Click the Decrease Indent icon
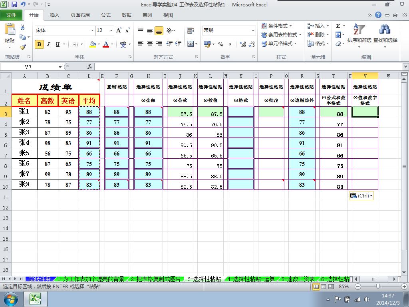This screenshot has height=307, width=409. (169, 44)
